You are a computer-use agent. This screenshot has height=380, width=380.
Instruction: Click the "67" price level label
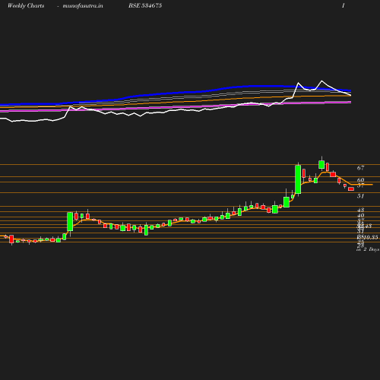click(x=360, y=168)
